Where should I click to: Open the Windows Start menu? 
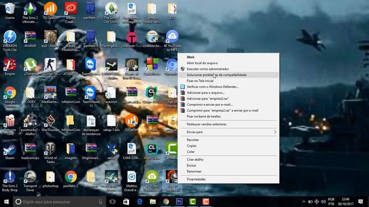pyautogui.click(x=6, y=202)
